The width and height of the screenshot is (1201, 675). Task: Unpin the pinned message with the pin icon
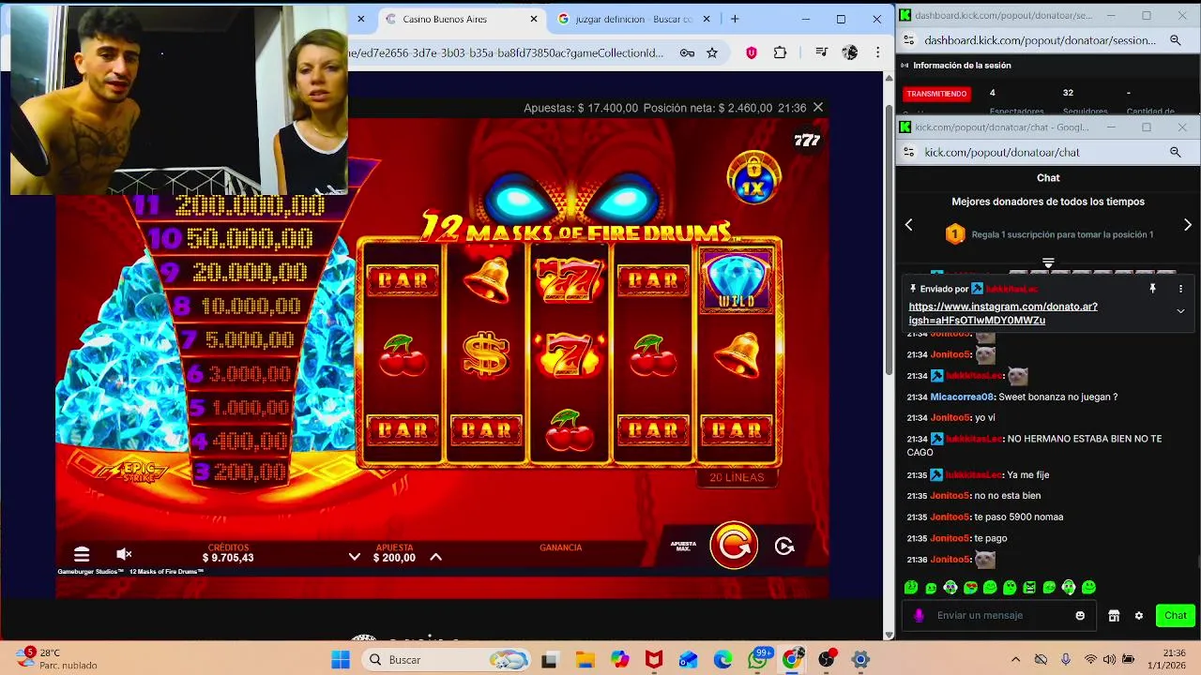[x=1152, y=289]
